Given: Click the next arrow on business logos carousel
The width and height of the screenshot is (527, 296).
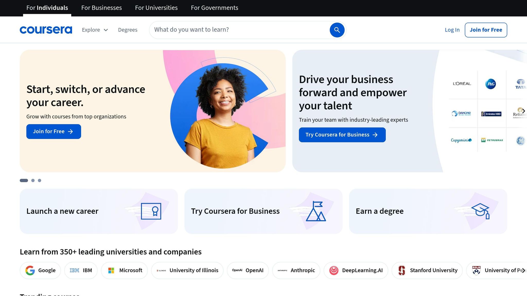Looking at the screenshot, I should click(524, 111).
